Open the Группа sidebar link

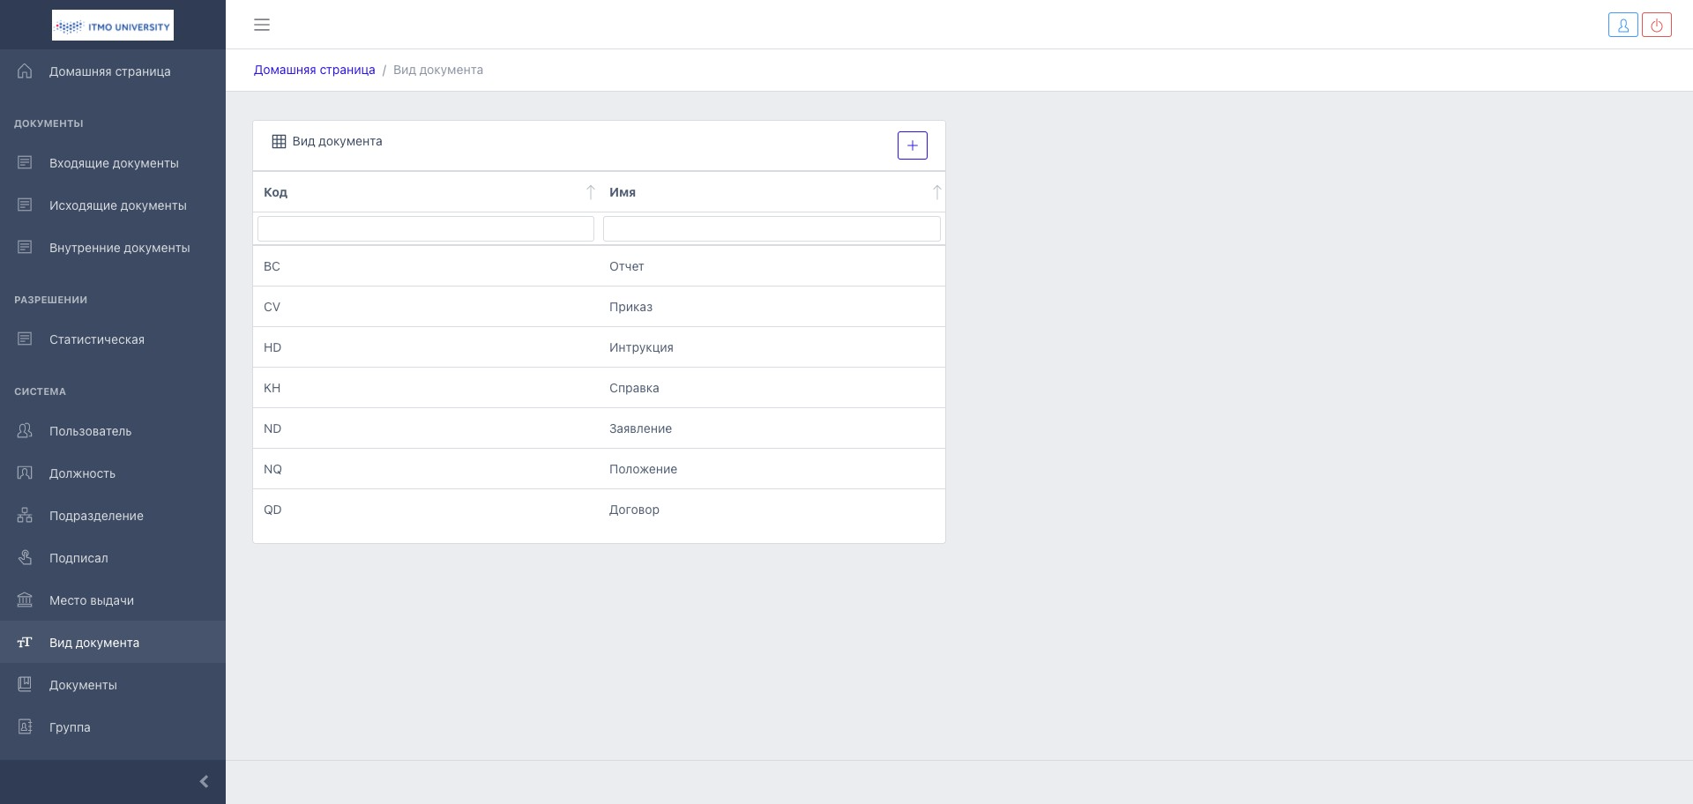(70, 727)
